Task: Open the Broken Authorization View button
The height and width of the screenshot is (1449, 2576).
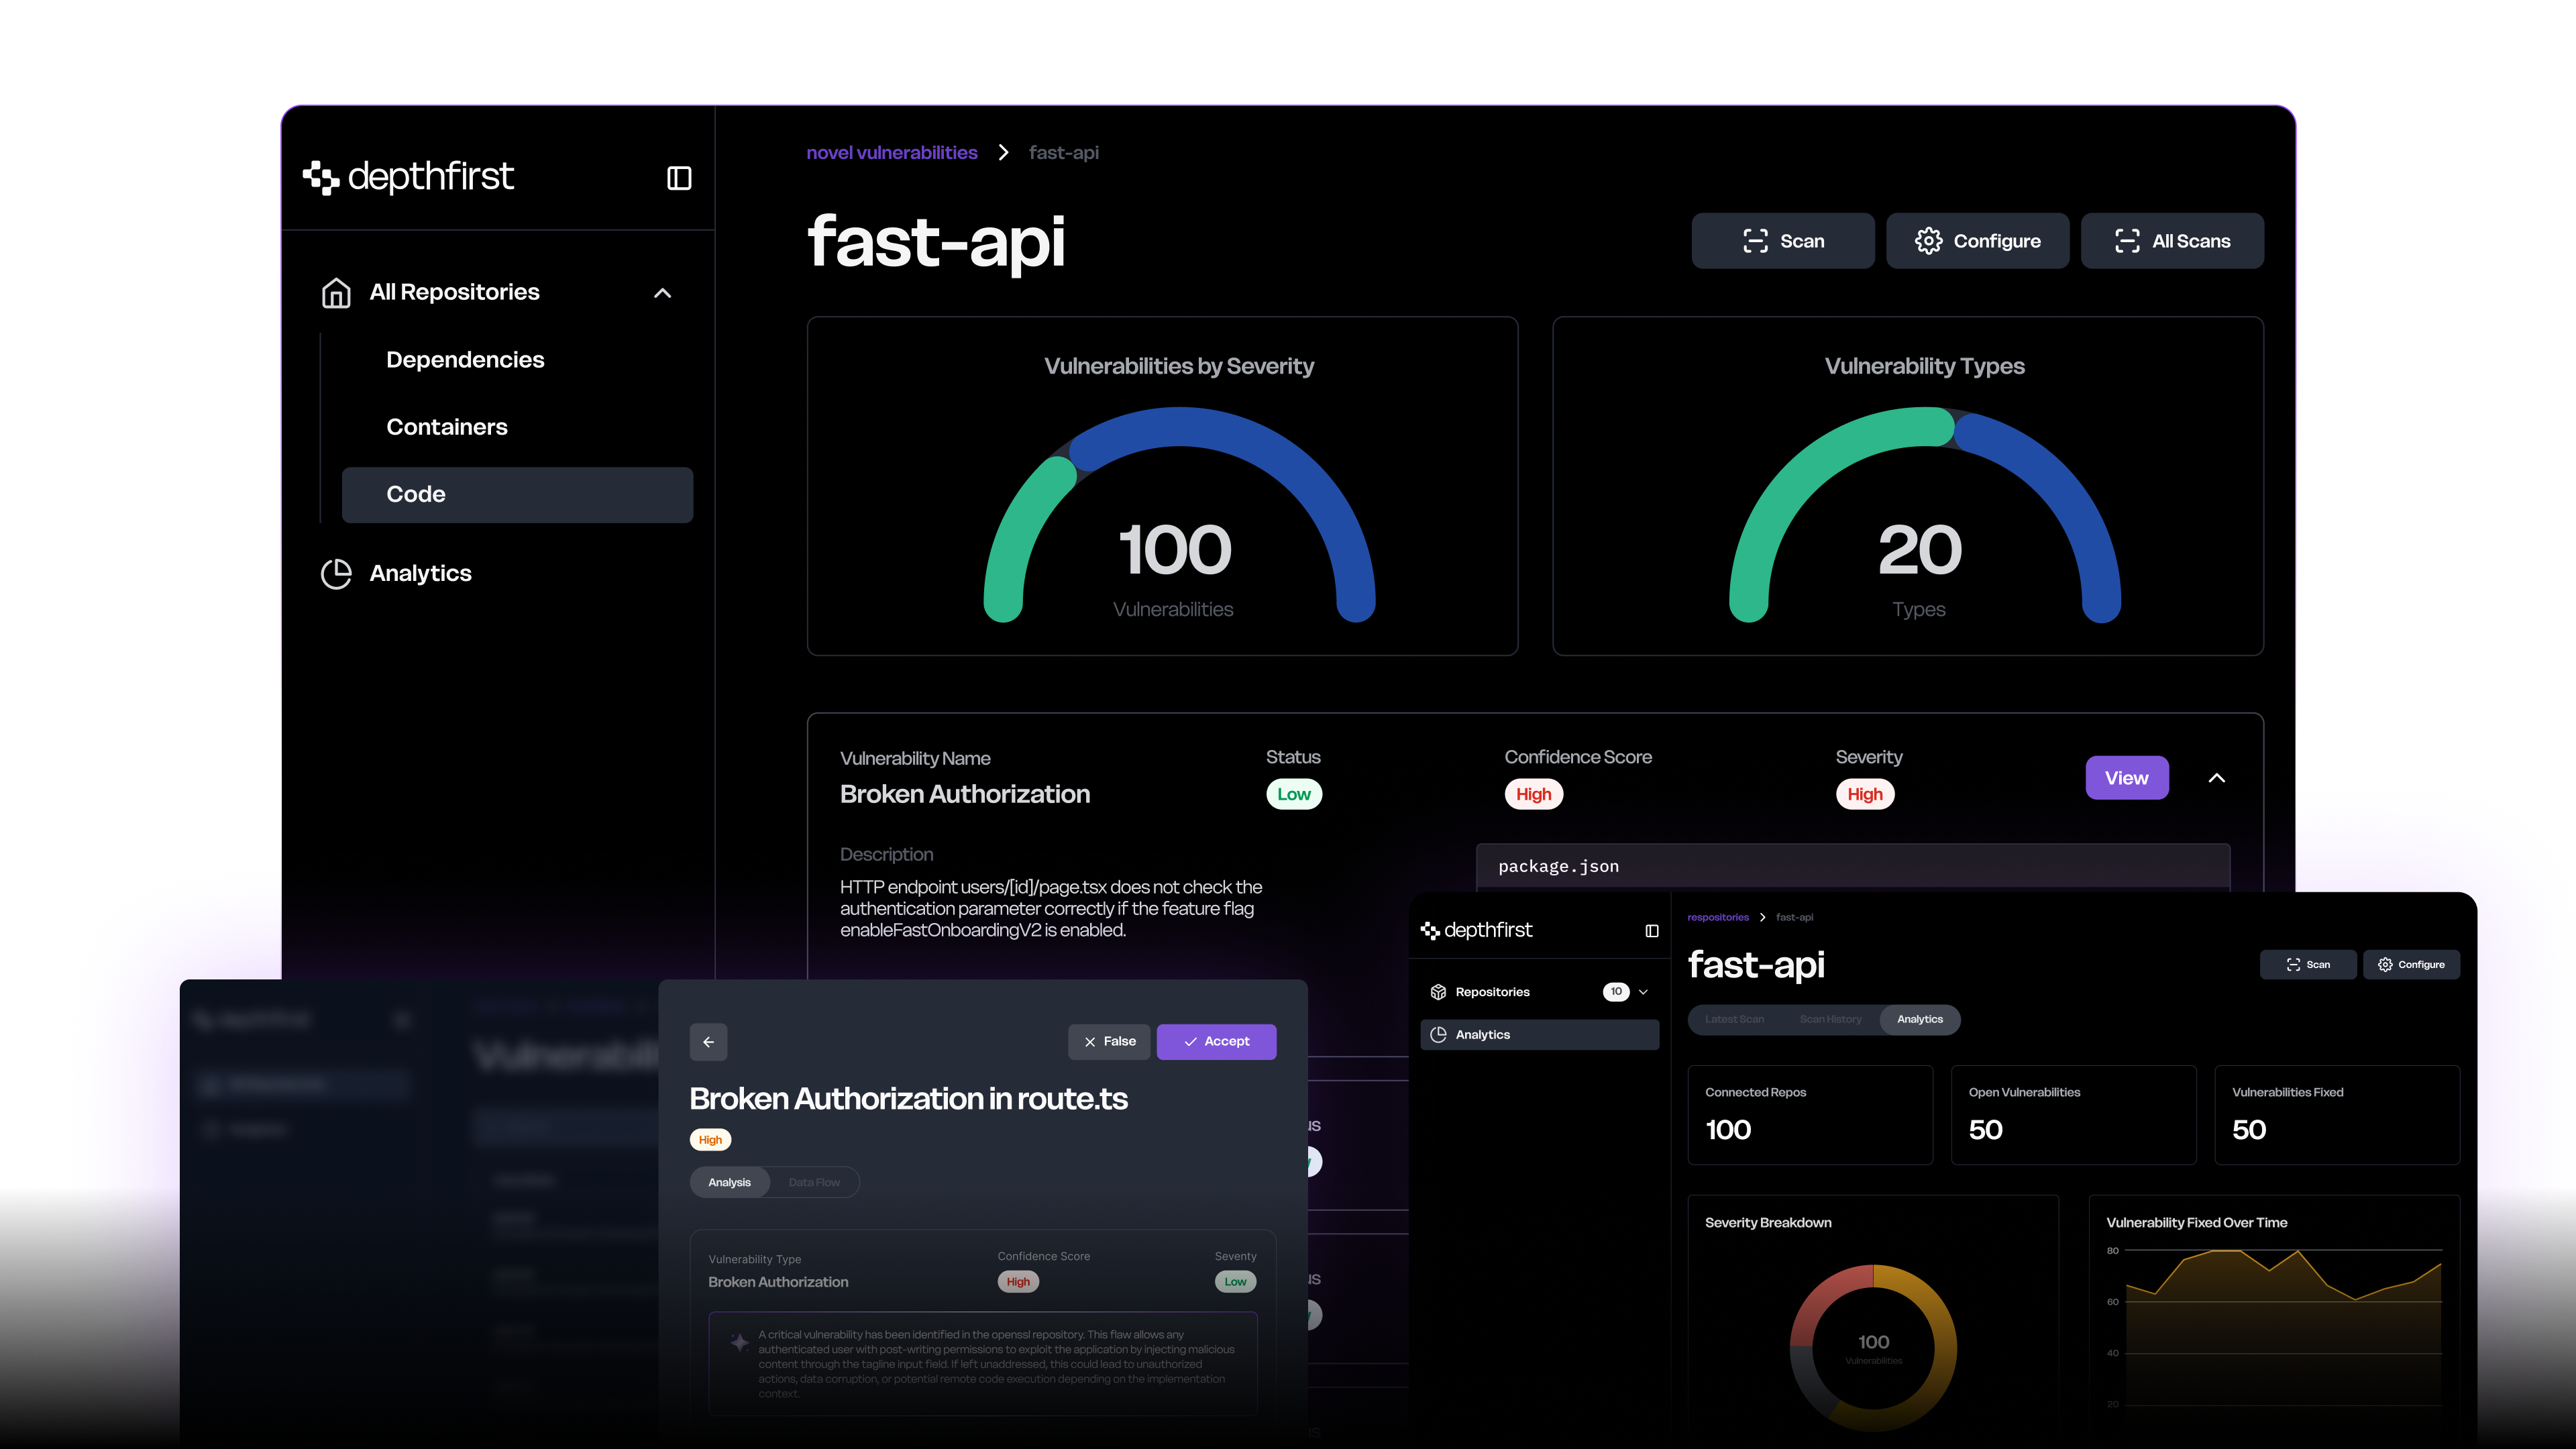Action: click(x=2127, y=777)
